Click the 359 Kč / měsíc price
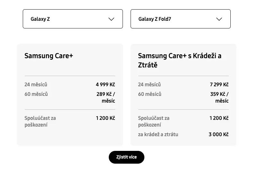The height and width of the screenshot is (171, 257). (219, 97)
